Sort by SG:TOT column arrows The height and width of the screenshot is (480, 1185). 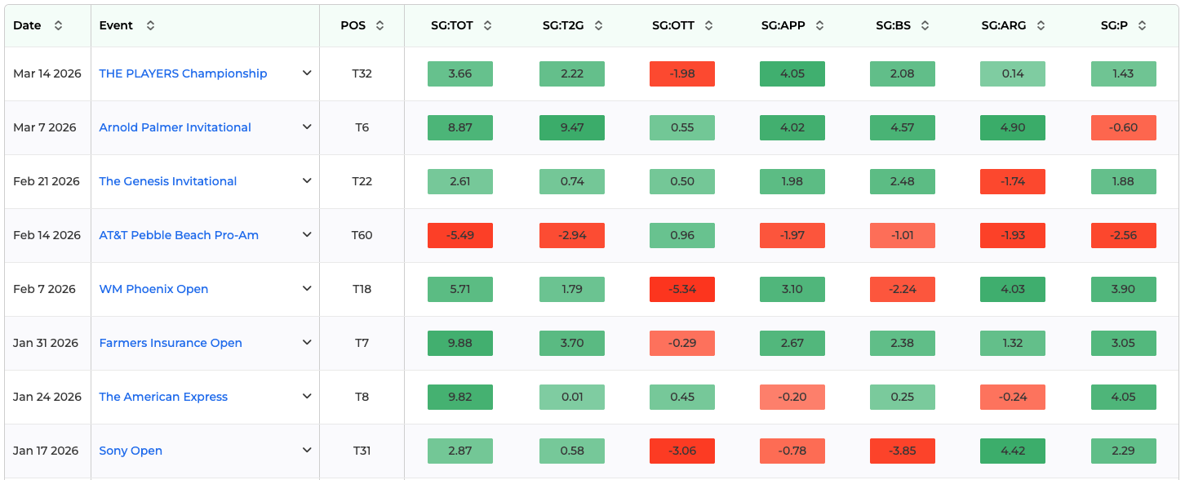coord(487,25)
